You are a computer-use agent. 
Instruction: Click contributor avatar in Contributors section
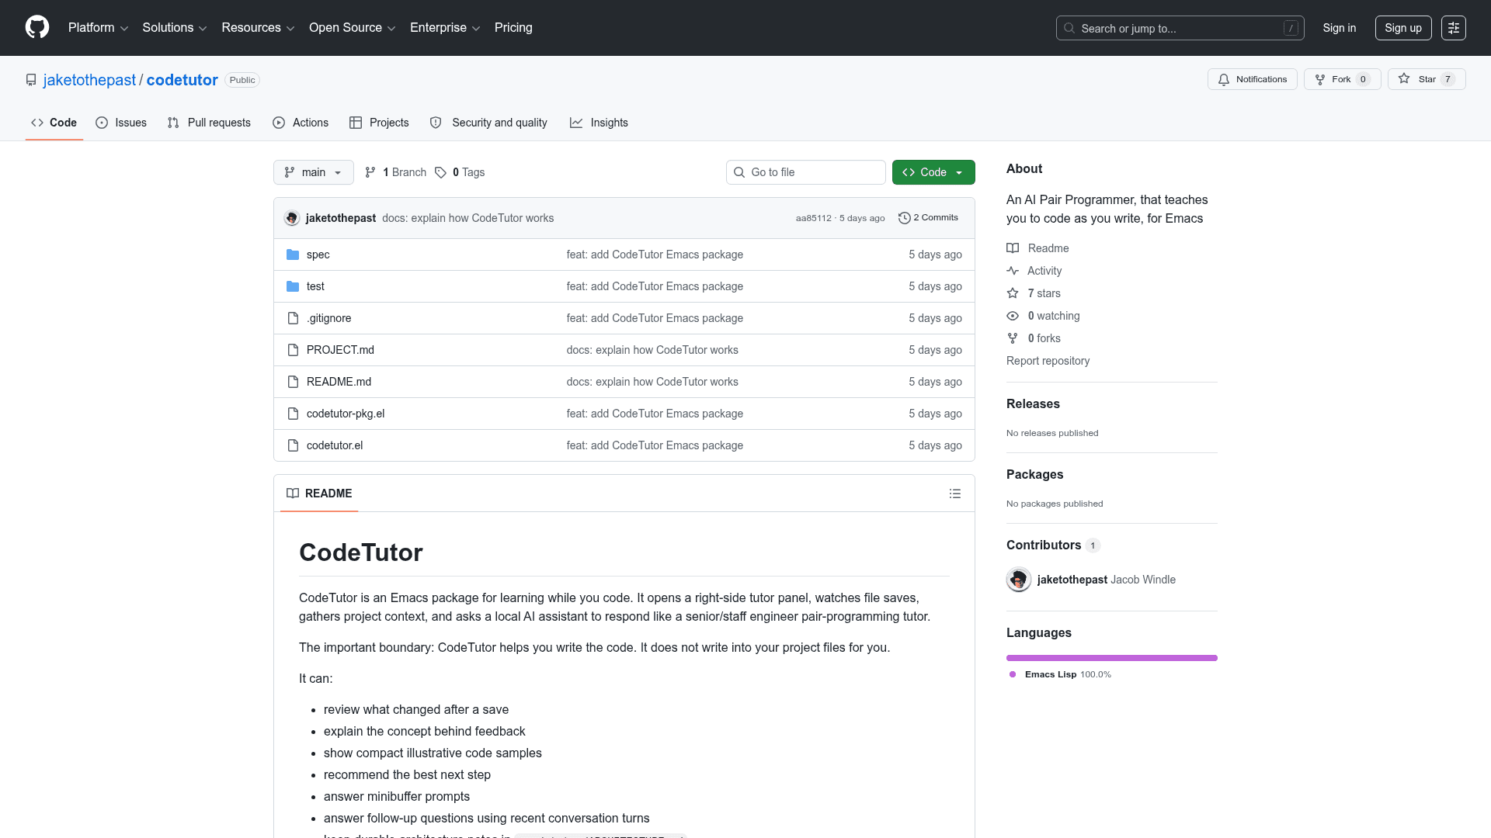pos(1019,580)
